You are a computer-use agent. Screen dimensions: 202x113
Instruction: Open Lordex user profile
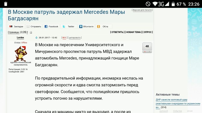tap(20, 37)
